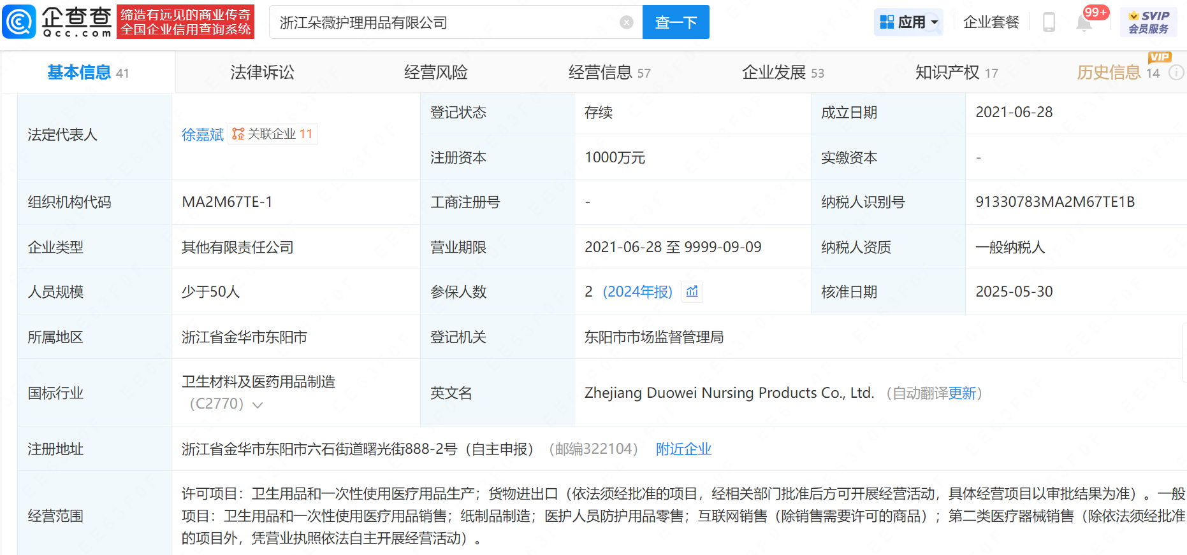Viewport: 1187px width, 555px height.
Task: Select region 浙江省金华市东阳市 value
Action: pyautogui.click(x=244, y=337)
